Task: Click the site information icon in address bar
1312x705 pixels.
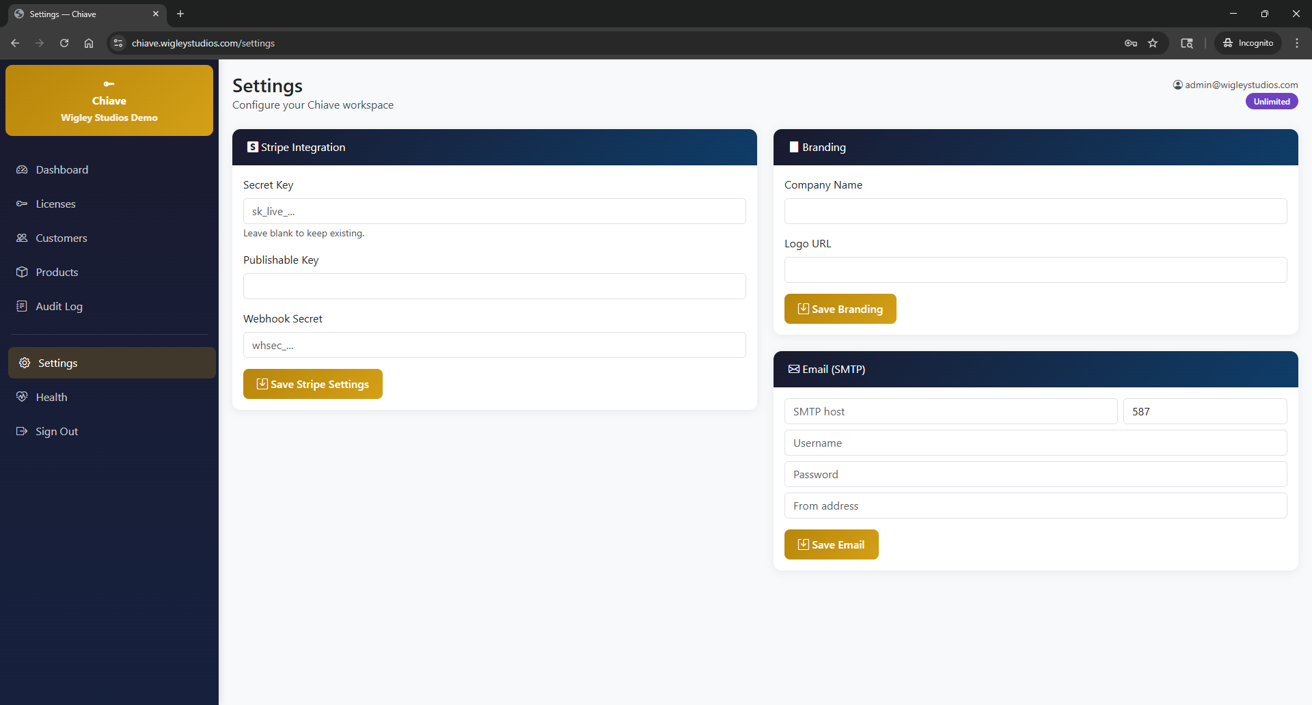Action: pos(118,42)
